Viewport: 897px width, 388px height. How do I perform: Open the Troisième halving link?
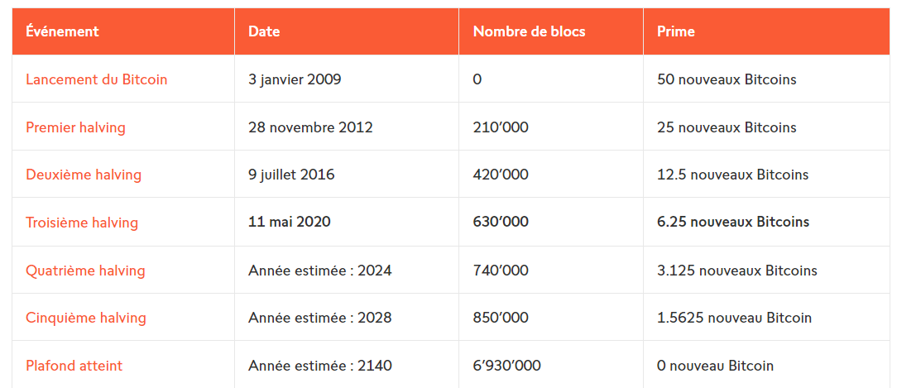click(82, 222)
